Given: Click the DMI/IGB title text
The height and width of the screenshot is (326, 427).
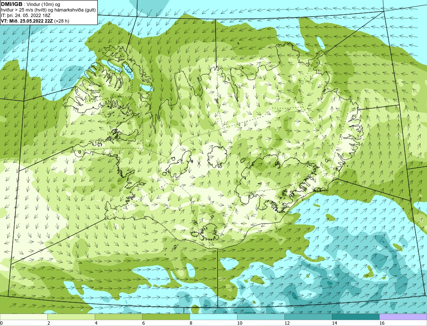Looking at the screenshot, I should coord(12,4).
